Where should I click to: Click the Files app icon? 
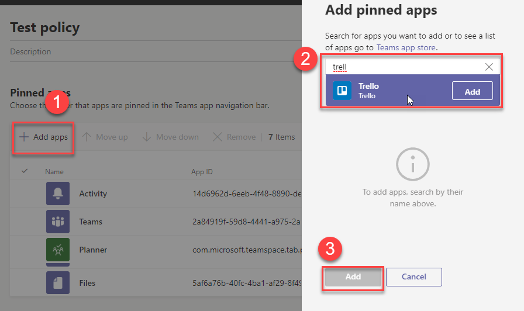point(57,282)
